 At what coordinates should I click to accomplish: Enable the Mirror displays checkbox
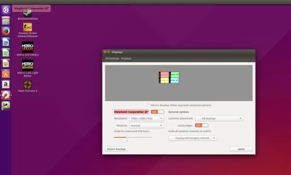[149, 105]
